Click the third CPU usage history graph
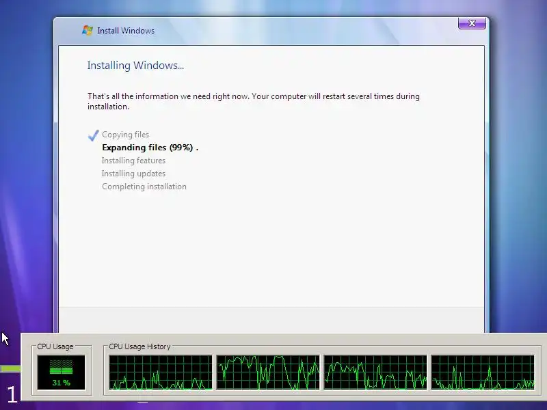 375,372
